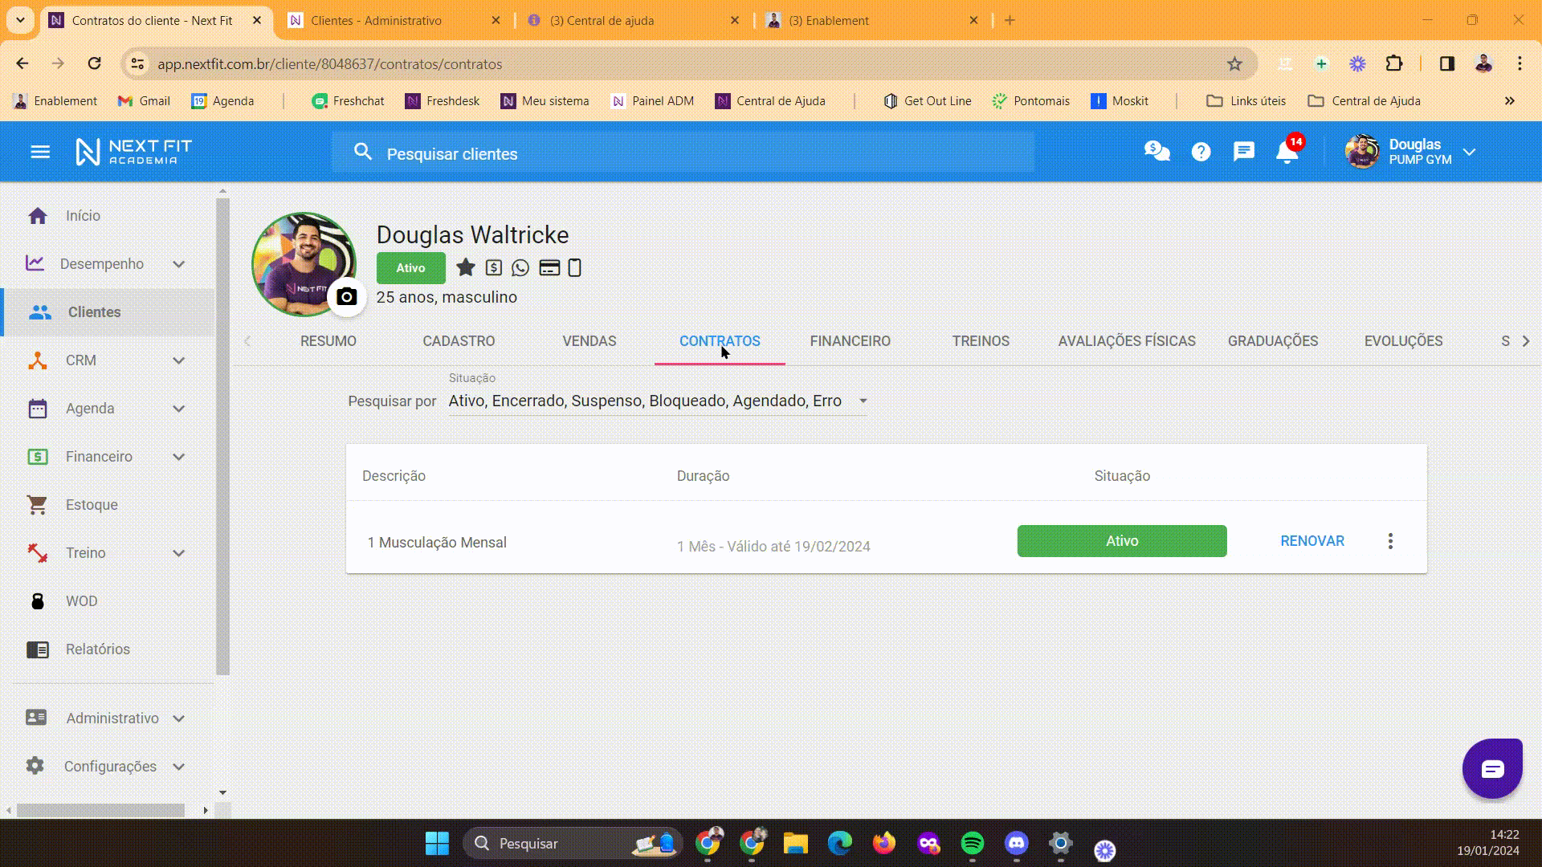Switch to the FINANCEIRO tab
This screenshot has width=1542, height=867.
(x=850, y=341)
